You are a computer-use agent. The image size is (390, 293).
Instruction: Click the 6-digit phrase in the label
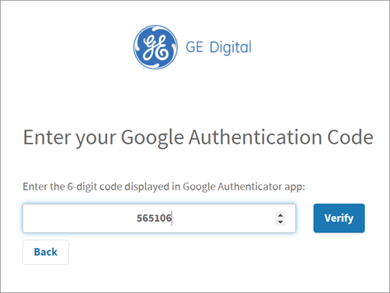tap(82, 187)
